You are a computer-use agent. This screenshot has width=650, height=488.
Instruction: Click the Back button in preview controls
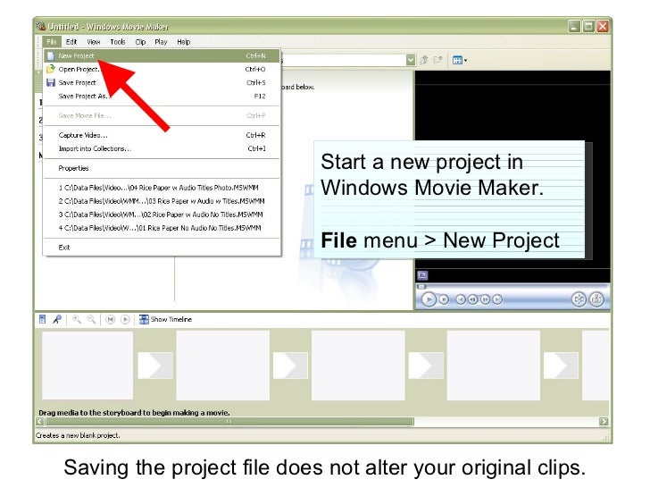tap(461, 299)
